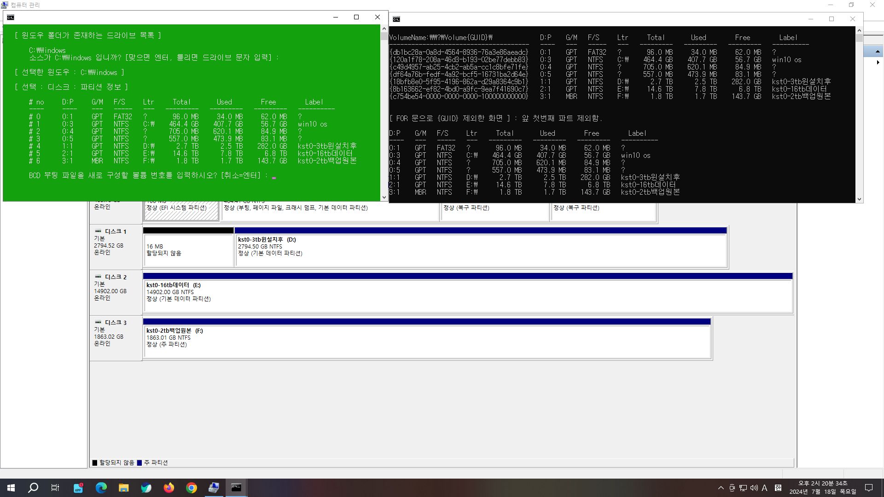
Task: Open the Windows Start menu
Action: coord(11,488)
